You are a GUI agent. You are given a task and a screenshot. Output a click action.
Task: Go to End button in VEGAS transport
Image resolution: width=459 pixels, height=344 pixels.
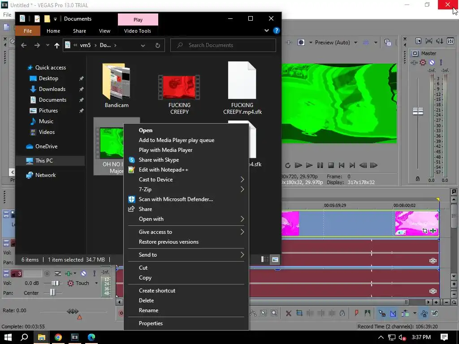(x=352, y=166)
